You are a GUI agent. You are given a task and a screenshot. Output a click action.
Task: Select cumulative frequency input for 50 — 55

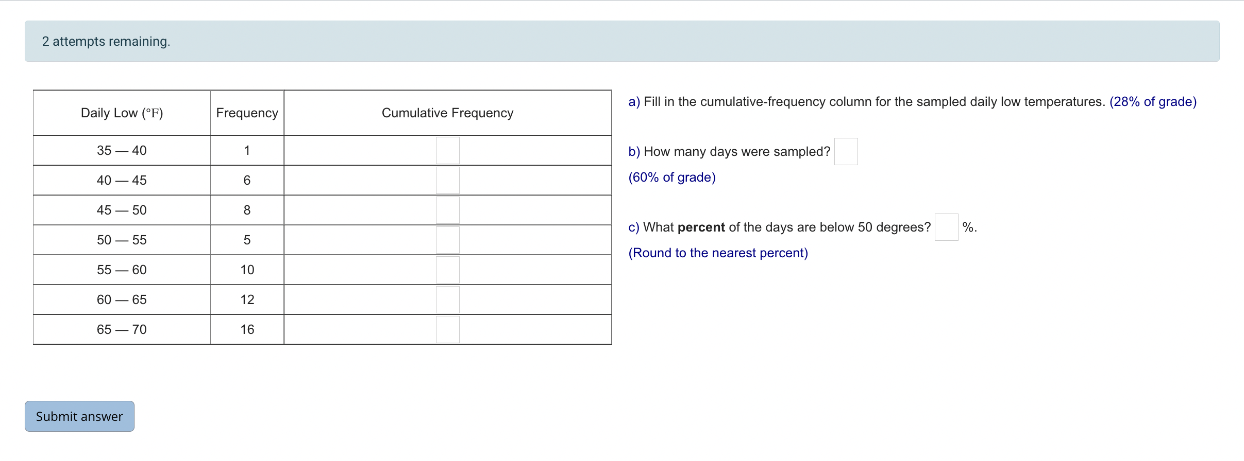point(448,240)
